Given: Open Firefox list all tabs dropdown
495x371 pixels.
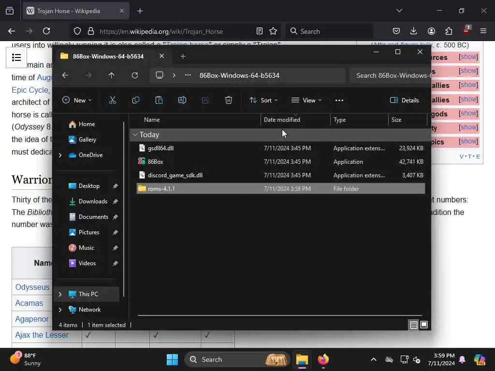Looking at the screenshot, I should [399, 11].
